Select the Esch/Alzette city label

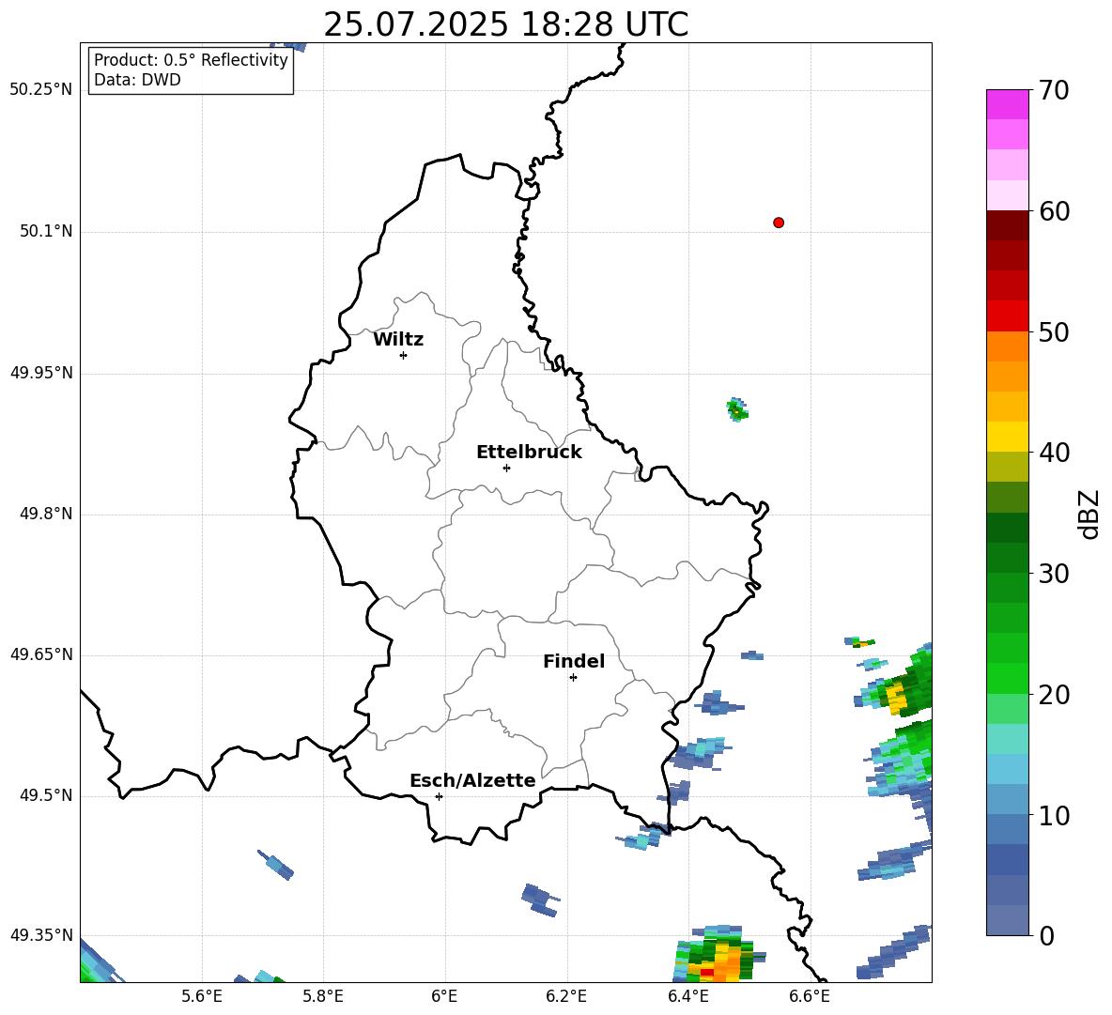472,780
